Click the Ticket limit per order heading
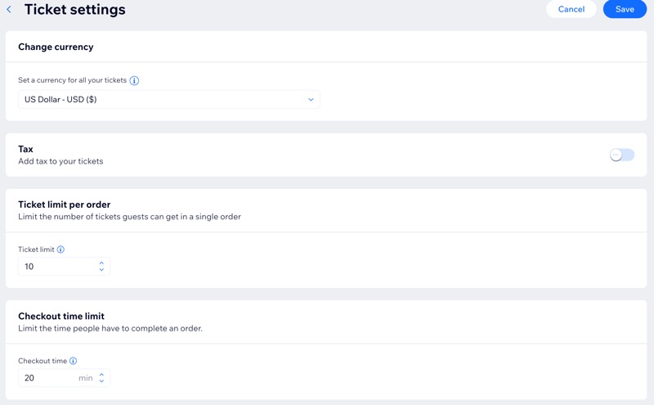The image size is (654, 405). [65, 205]
